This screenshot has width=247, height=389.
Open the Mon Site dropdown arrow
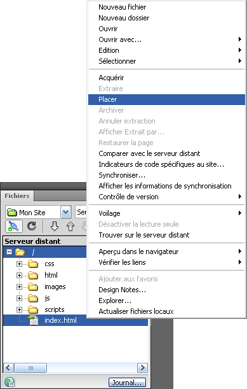(65, 213)
